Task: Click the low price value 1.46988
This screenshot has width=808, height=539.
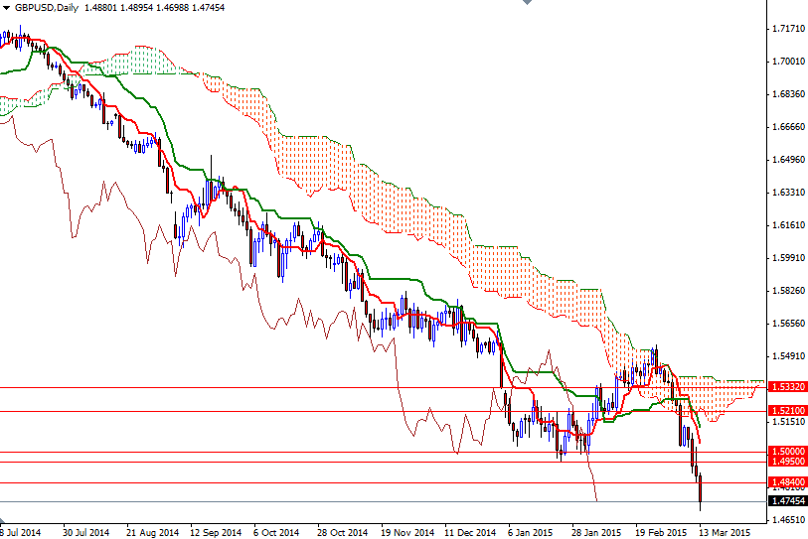Action: pyautogui.click(x=172, y=8)
